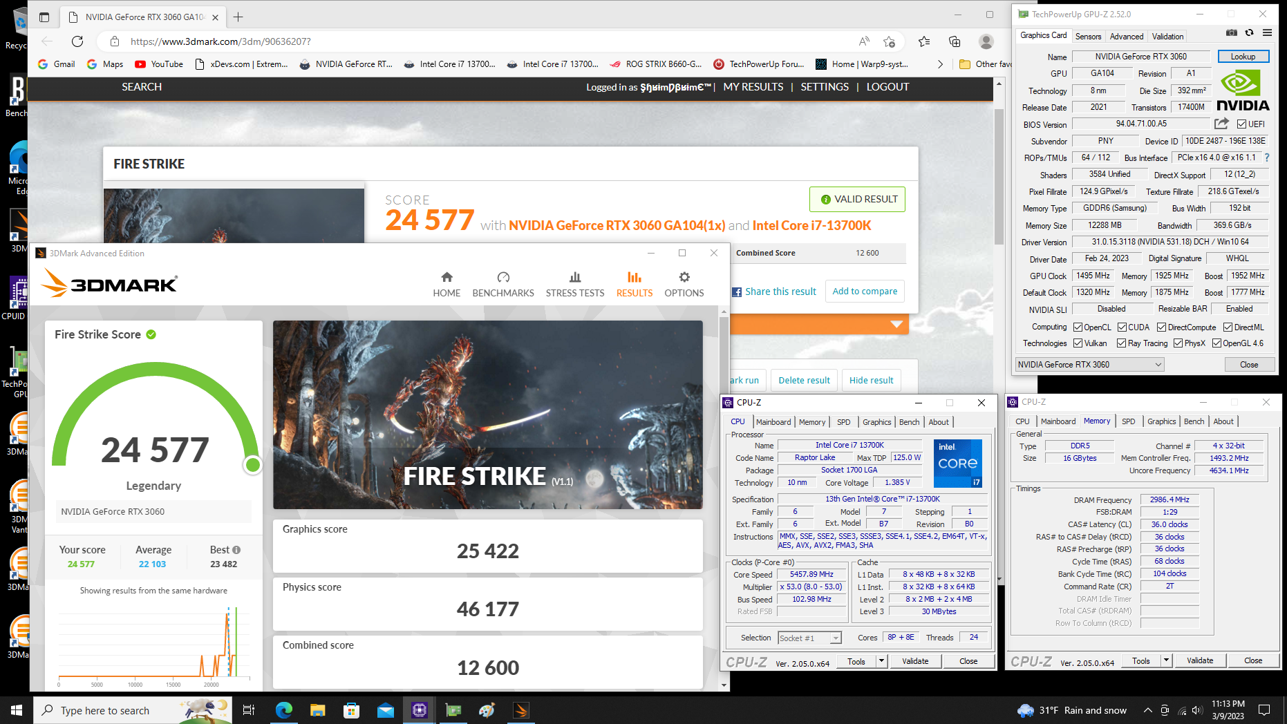Viewport: 1287px width, 724px height.
Task: Open browser favorites list icon
Action: [924, 41]
